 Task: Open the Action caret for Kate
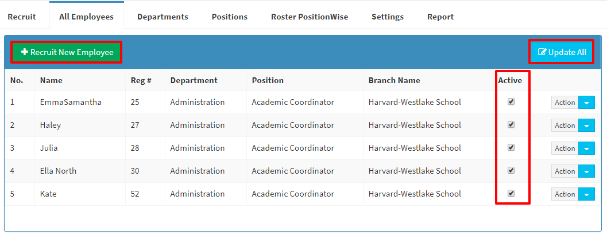[586, 194]
